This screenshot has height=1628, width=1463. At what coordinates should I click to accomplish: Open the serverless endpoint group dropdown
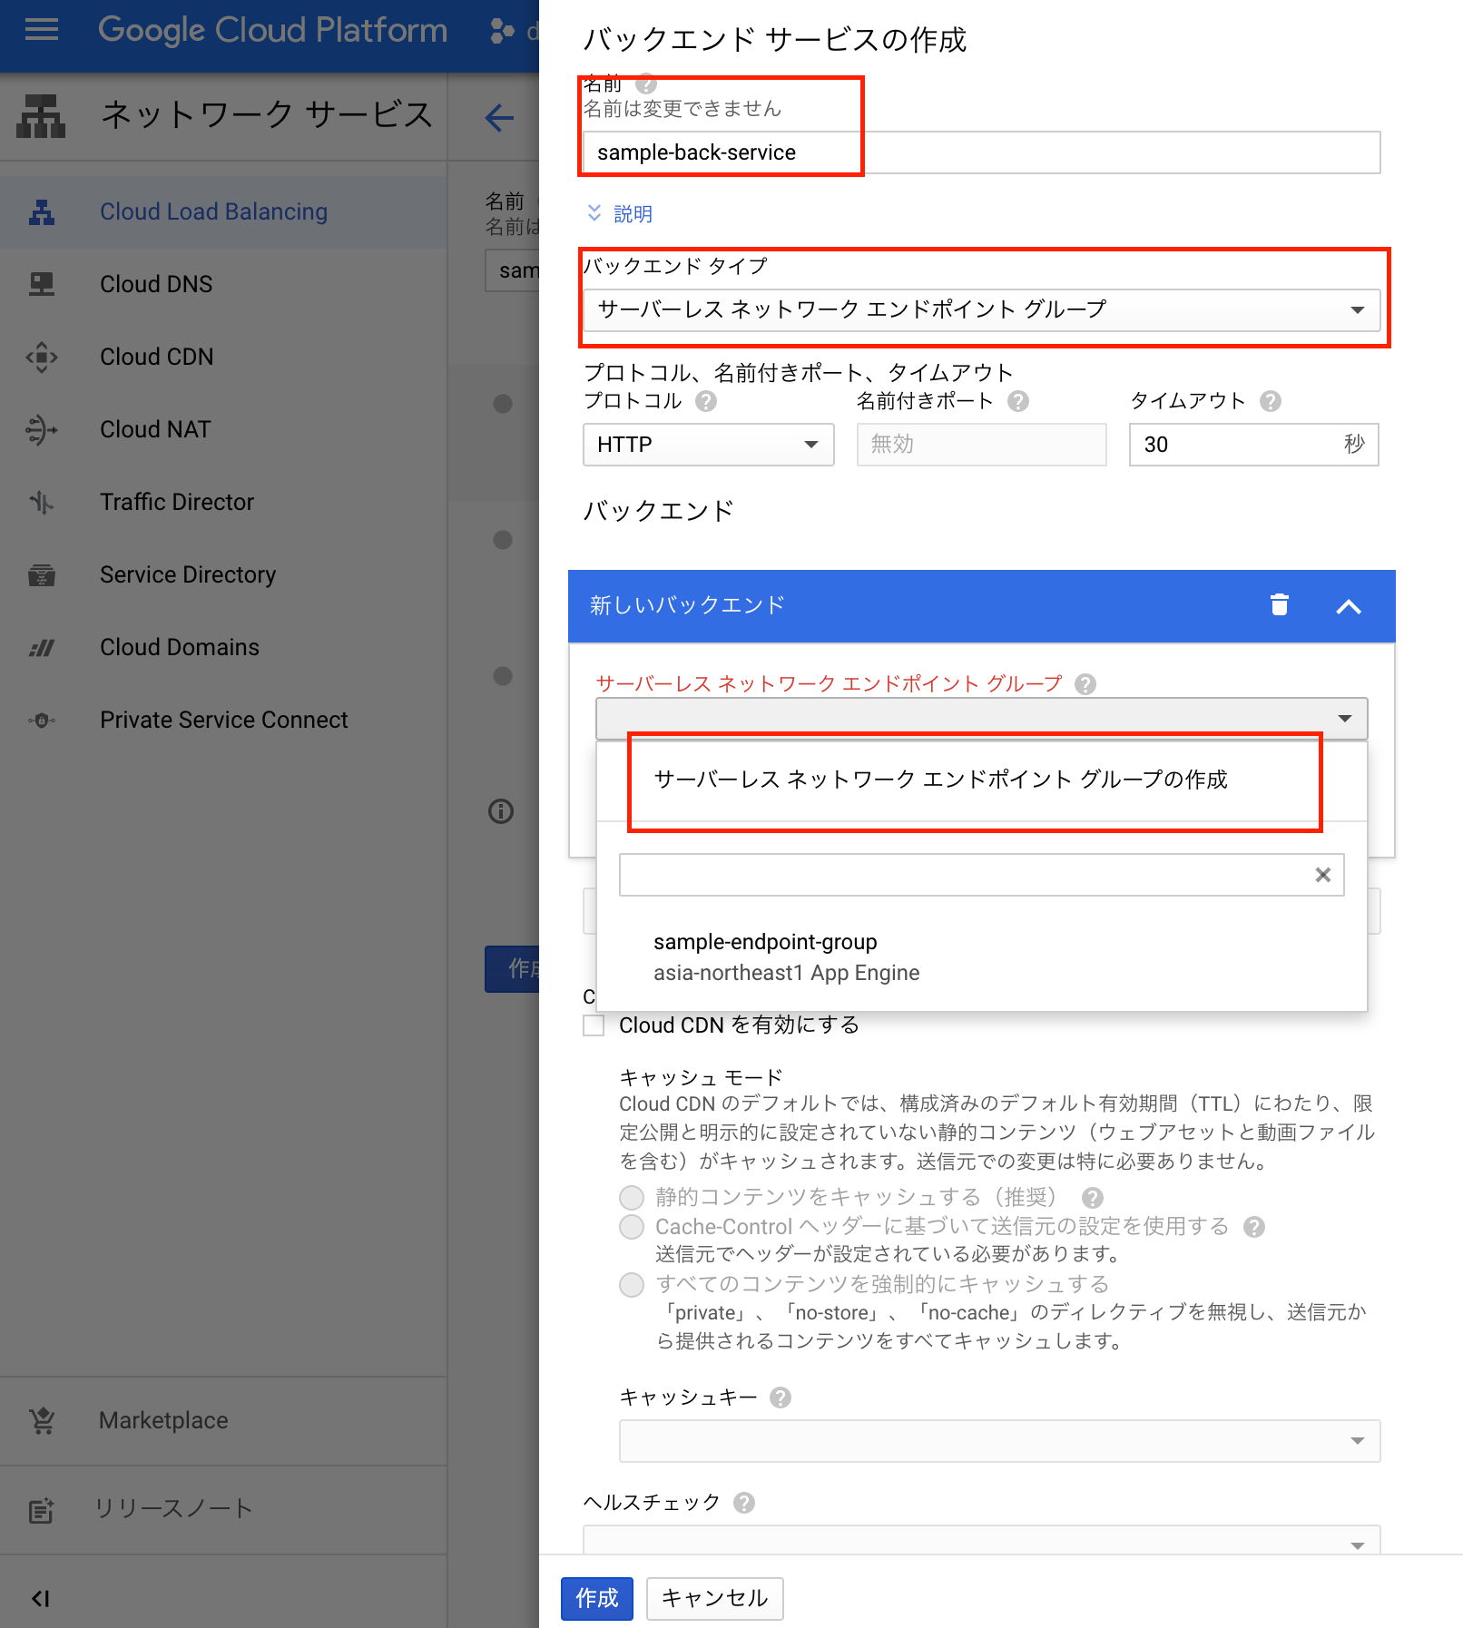point(981,719)
